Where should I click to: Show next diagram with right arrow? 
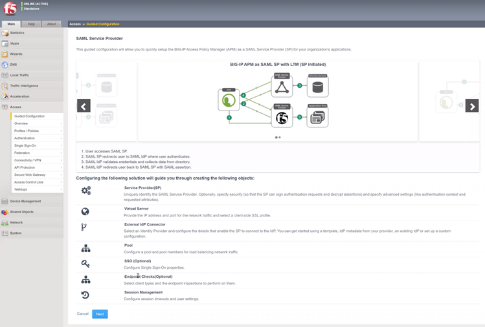click(x=472, y=106)
